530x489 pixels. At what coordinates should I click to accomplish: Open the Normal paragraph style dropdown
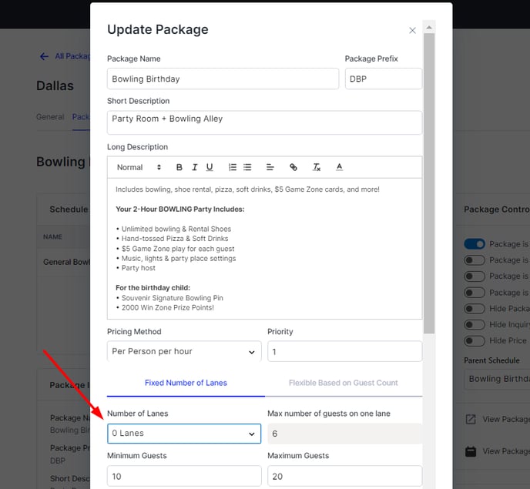pos(139,167)
